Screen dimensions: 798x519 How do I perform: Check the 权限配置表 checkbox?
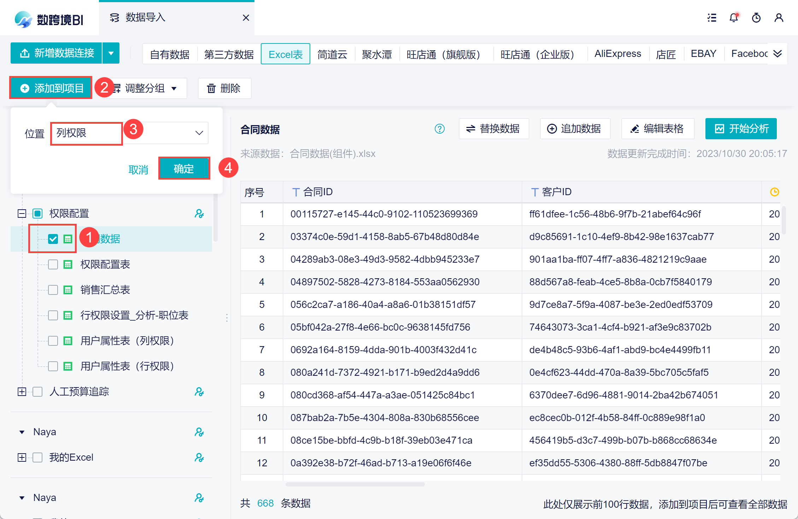coord(53,264)
